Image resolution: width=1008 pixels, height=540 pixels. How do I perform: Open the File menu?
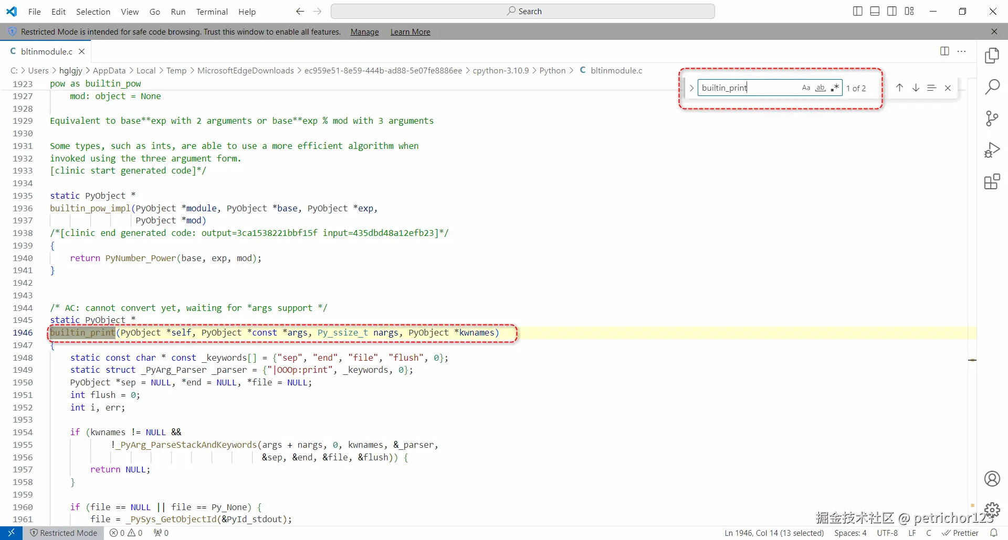tap(35, 12)
